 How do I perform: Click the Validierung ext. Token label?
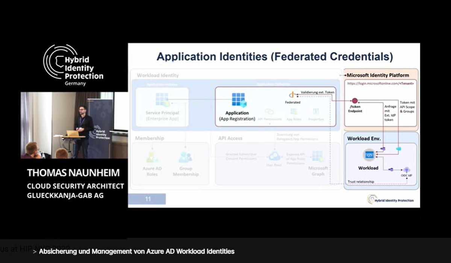point(318,92)
